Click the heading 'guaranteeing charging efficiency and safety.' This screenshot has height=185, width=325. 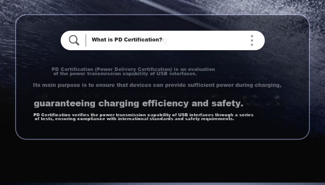[139, 103]
